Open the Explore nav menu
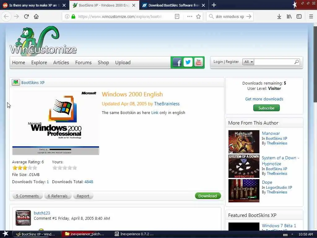This screenshot has height=238, width=317. click(x=39, y=63)
